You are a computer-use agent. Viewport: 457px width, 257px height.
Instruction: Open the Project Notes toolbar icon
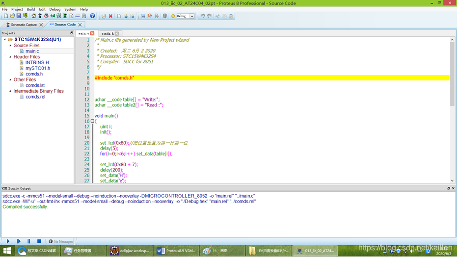(84, 16)
